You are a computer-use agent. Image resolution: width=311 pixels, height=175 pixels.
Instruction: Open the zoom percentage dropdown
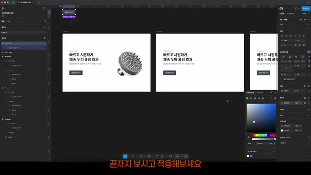tap(306, 14)
